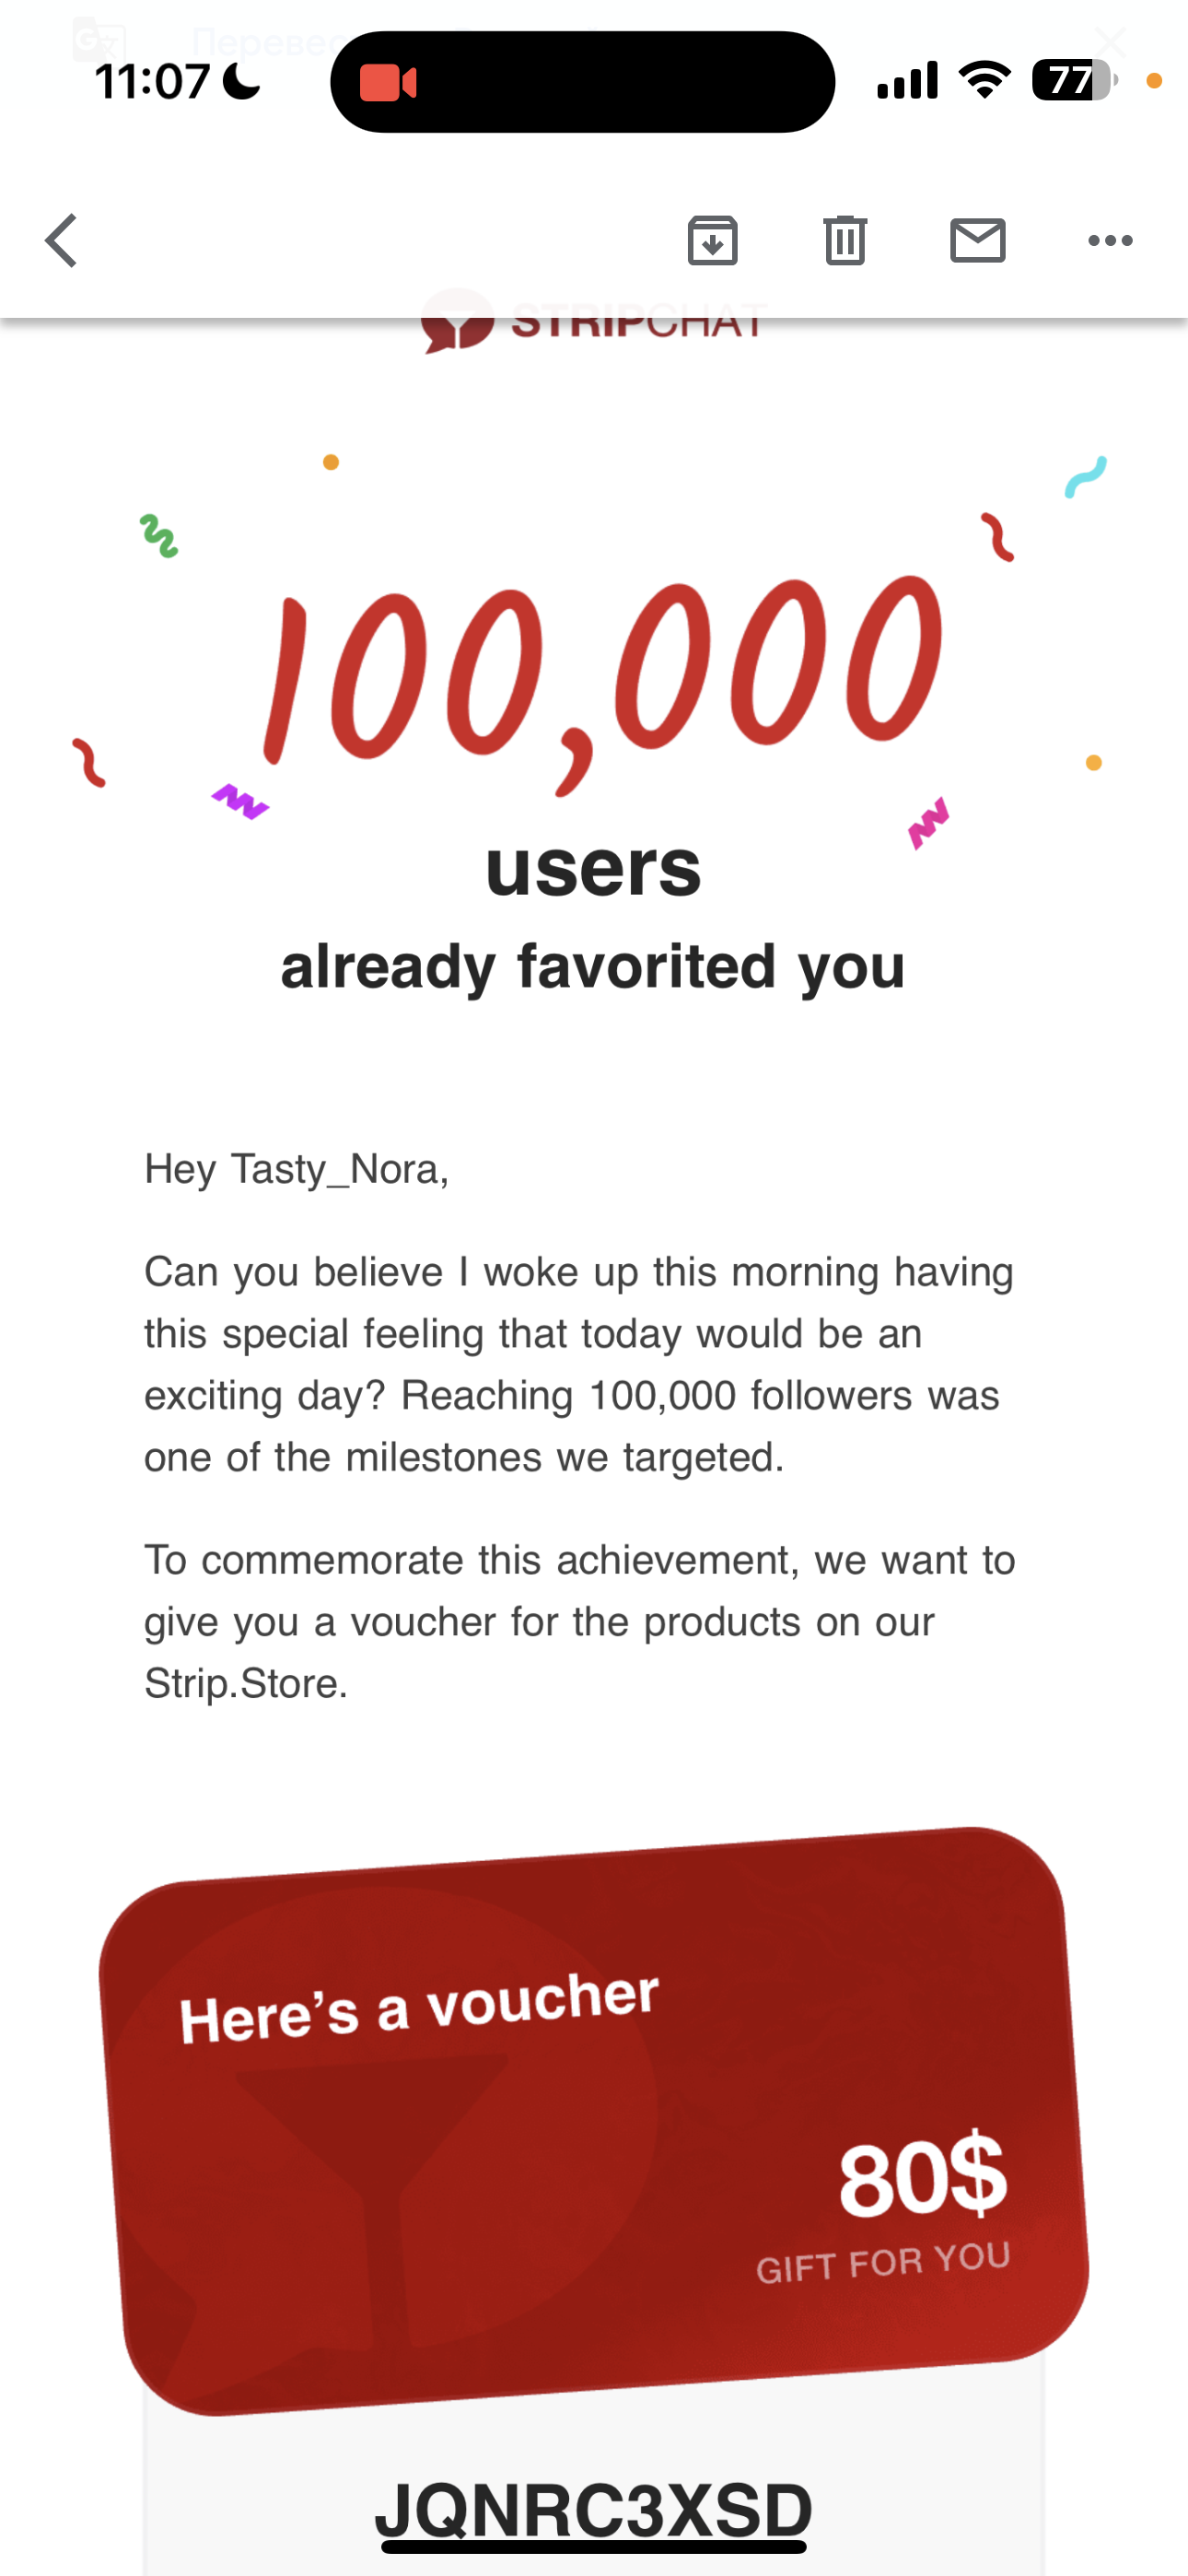Tap the back arrow to leave email
1188x2576 pixels.
(x=62, y=241)
